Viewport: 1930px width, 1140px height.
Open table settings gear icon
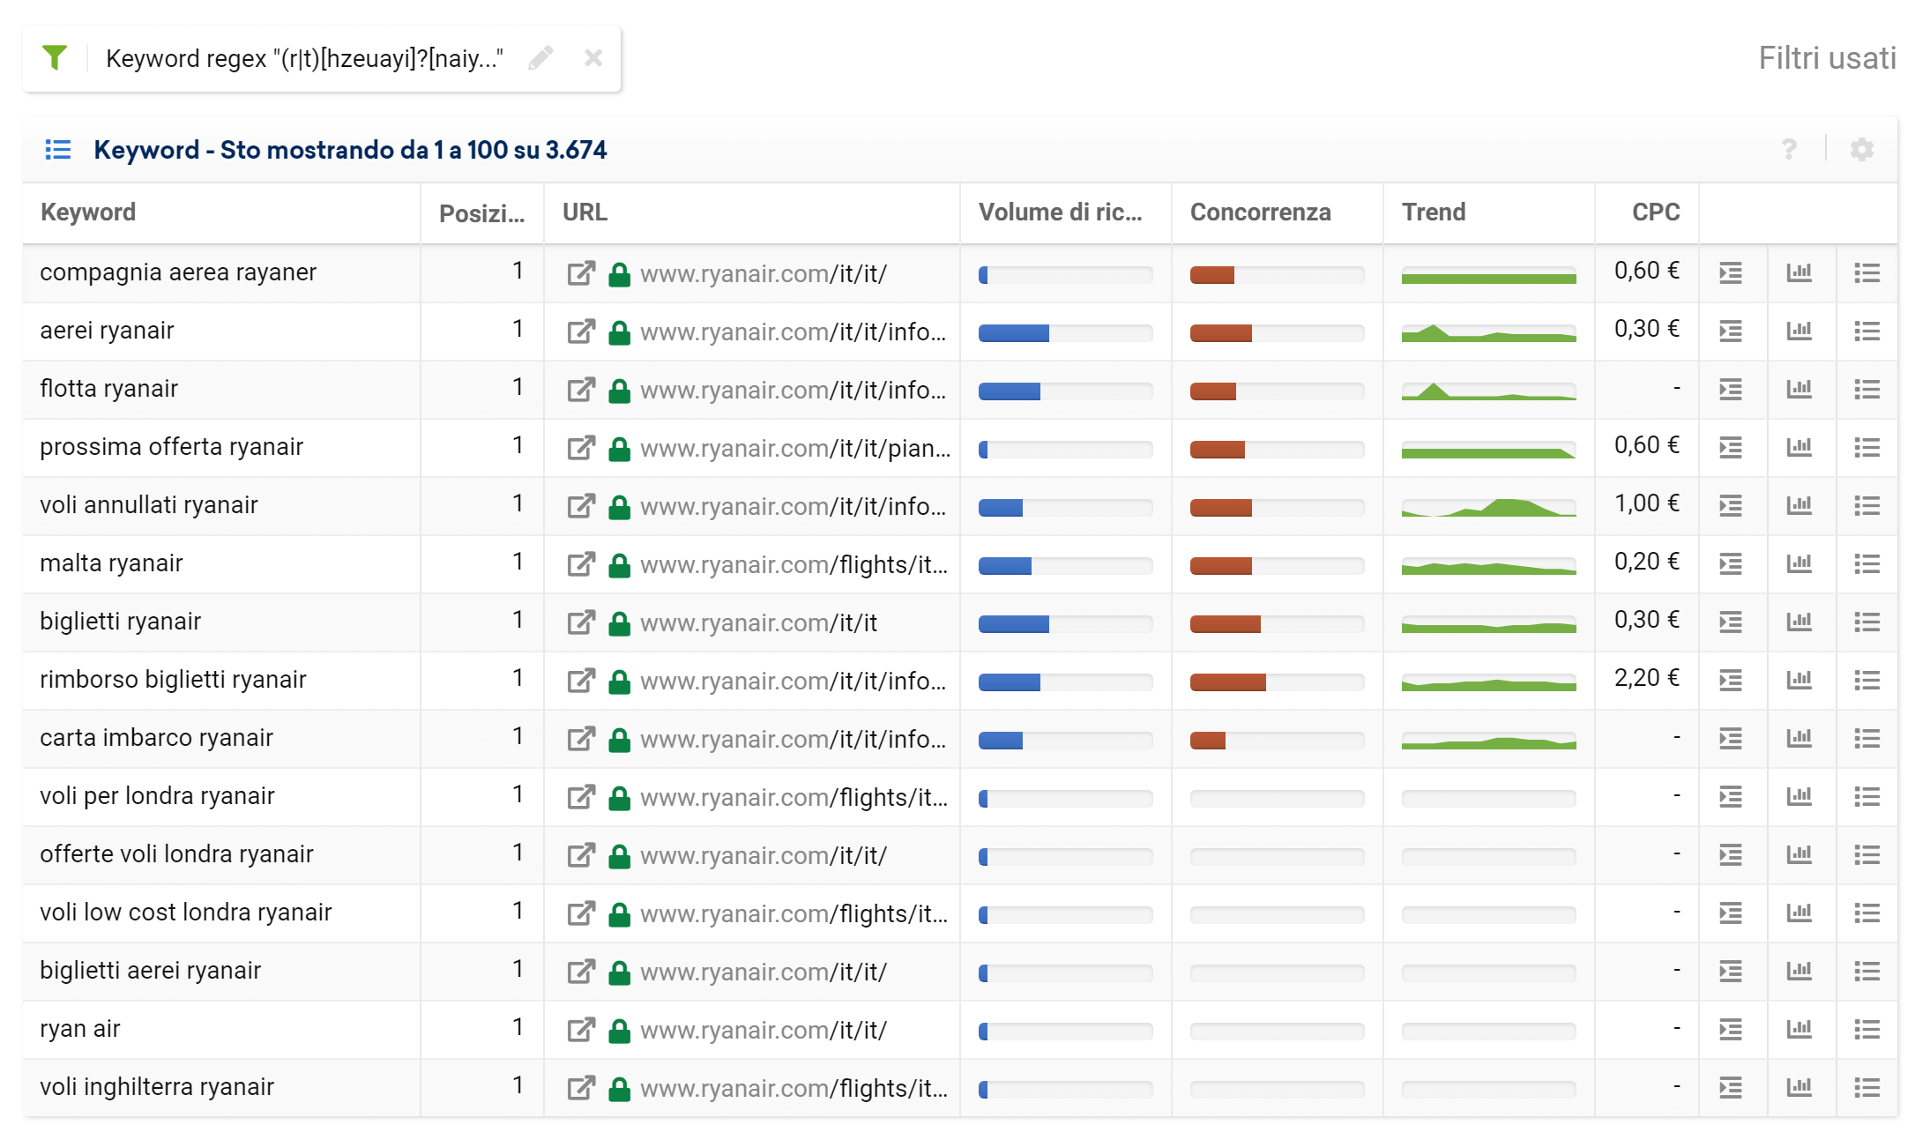coord(1862,150)
